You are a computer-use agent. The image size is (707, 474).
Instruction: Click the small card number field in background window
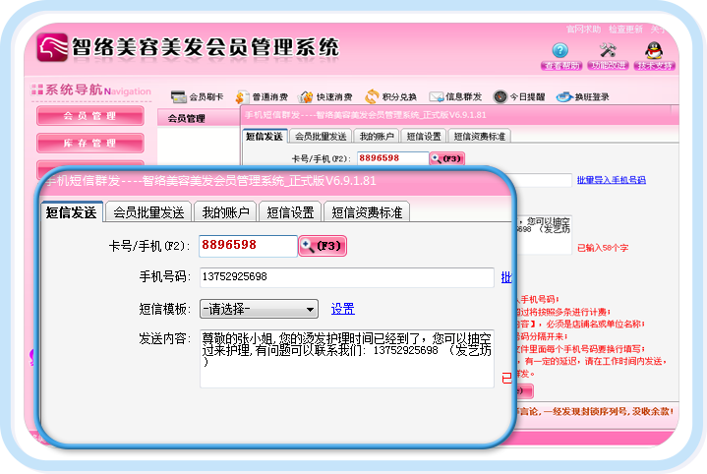[x=392, y=158]
